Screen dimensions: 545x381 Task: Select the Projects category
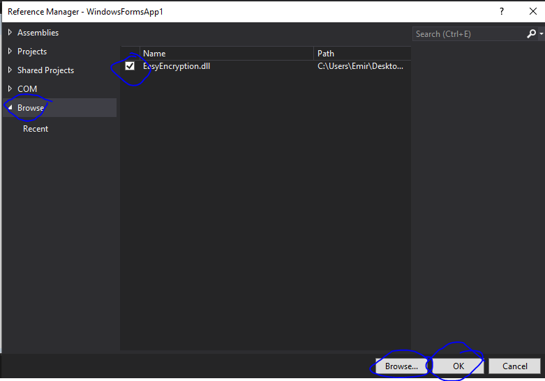click(x=32, y=52)
